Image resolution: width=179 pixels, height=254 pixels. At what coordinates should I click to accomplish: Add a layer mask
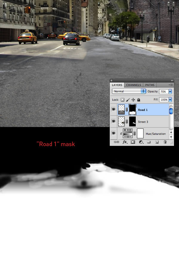pos(133,142)
